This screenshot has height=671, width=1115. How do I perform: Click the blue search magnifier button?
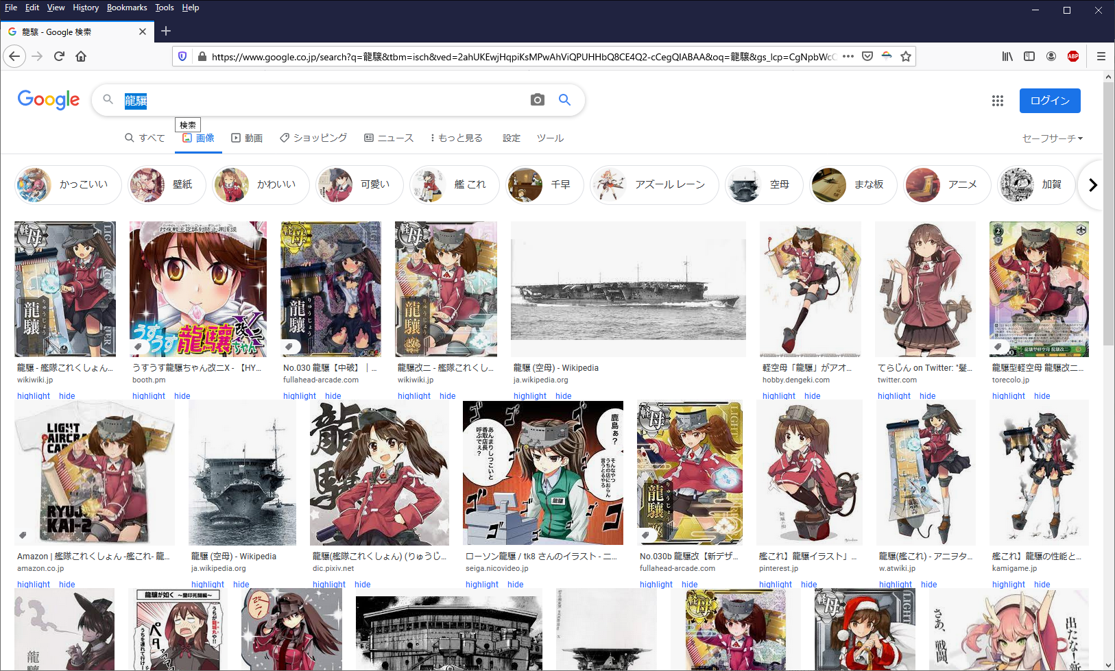click(564, 100)
